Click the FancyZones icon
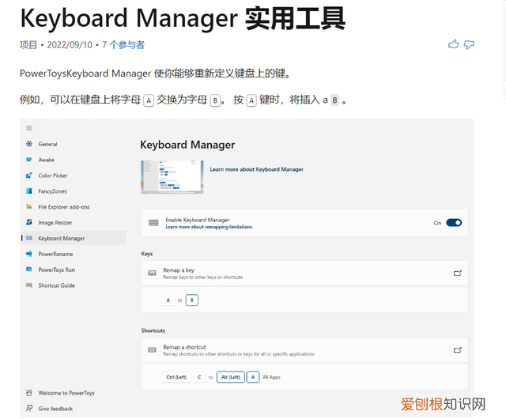 tap(29, 191)
